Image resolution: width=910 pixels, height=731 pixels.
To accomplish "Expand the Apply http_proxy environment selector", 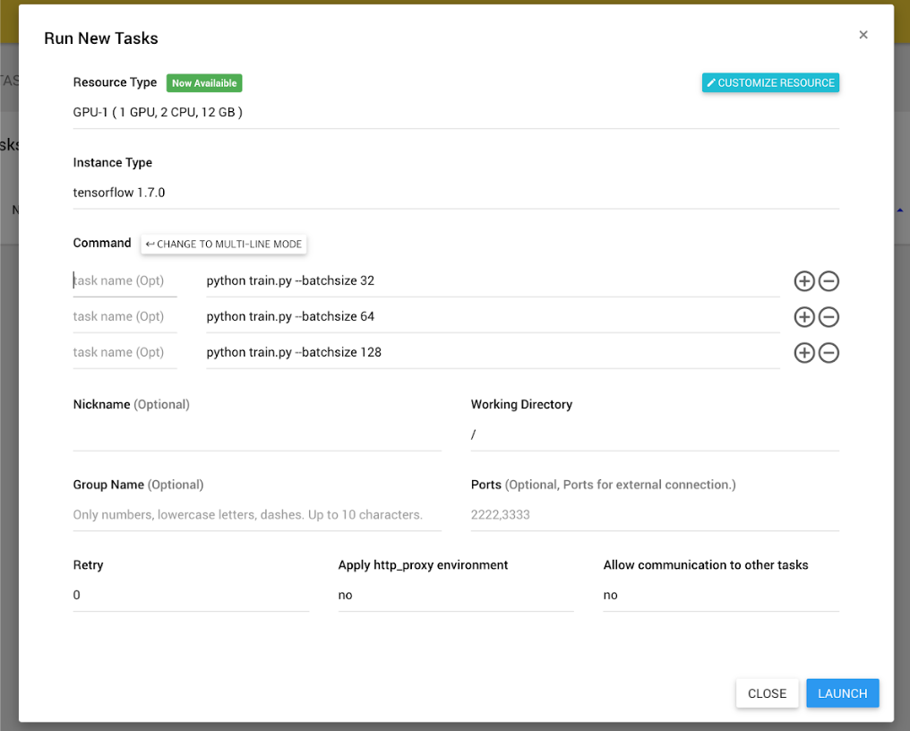I will (455, 596).
